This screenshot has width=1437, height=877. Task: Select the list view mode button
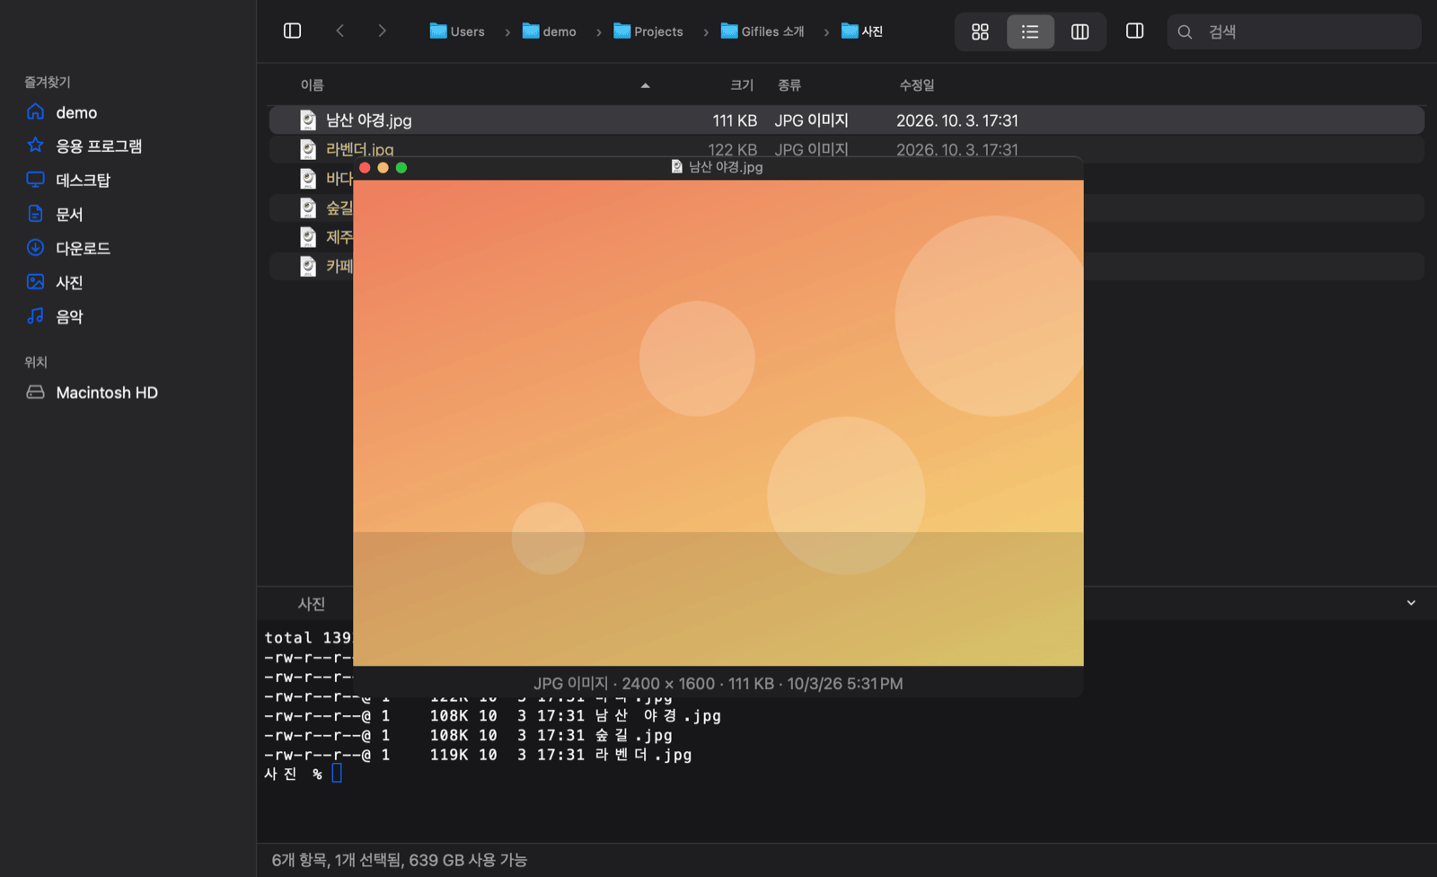pos(1030,31)
